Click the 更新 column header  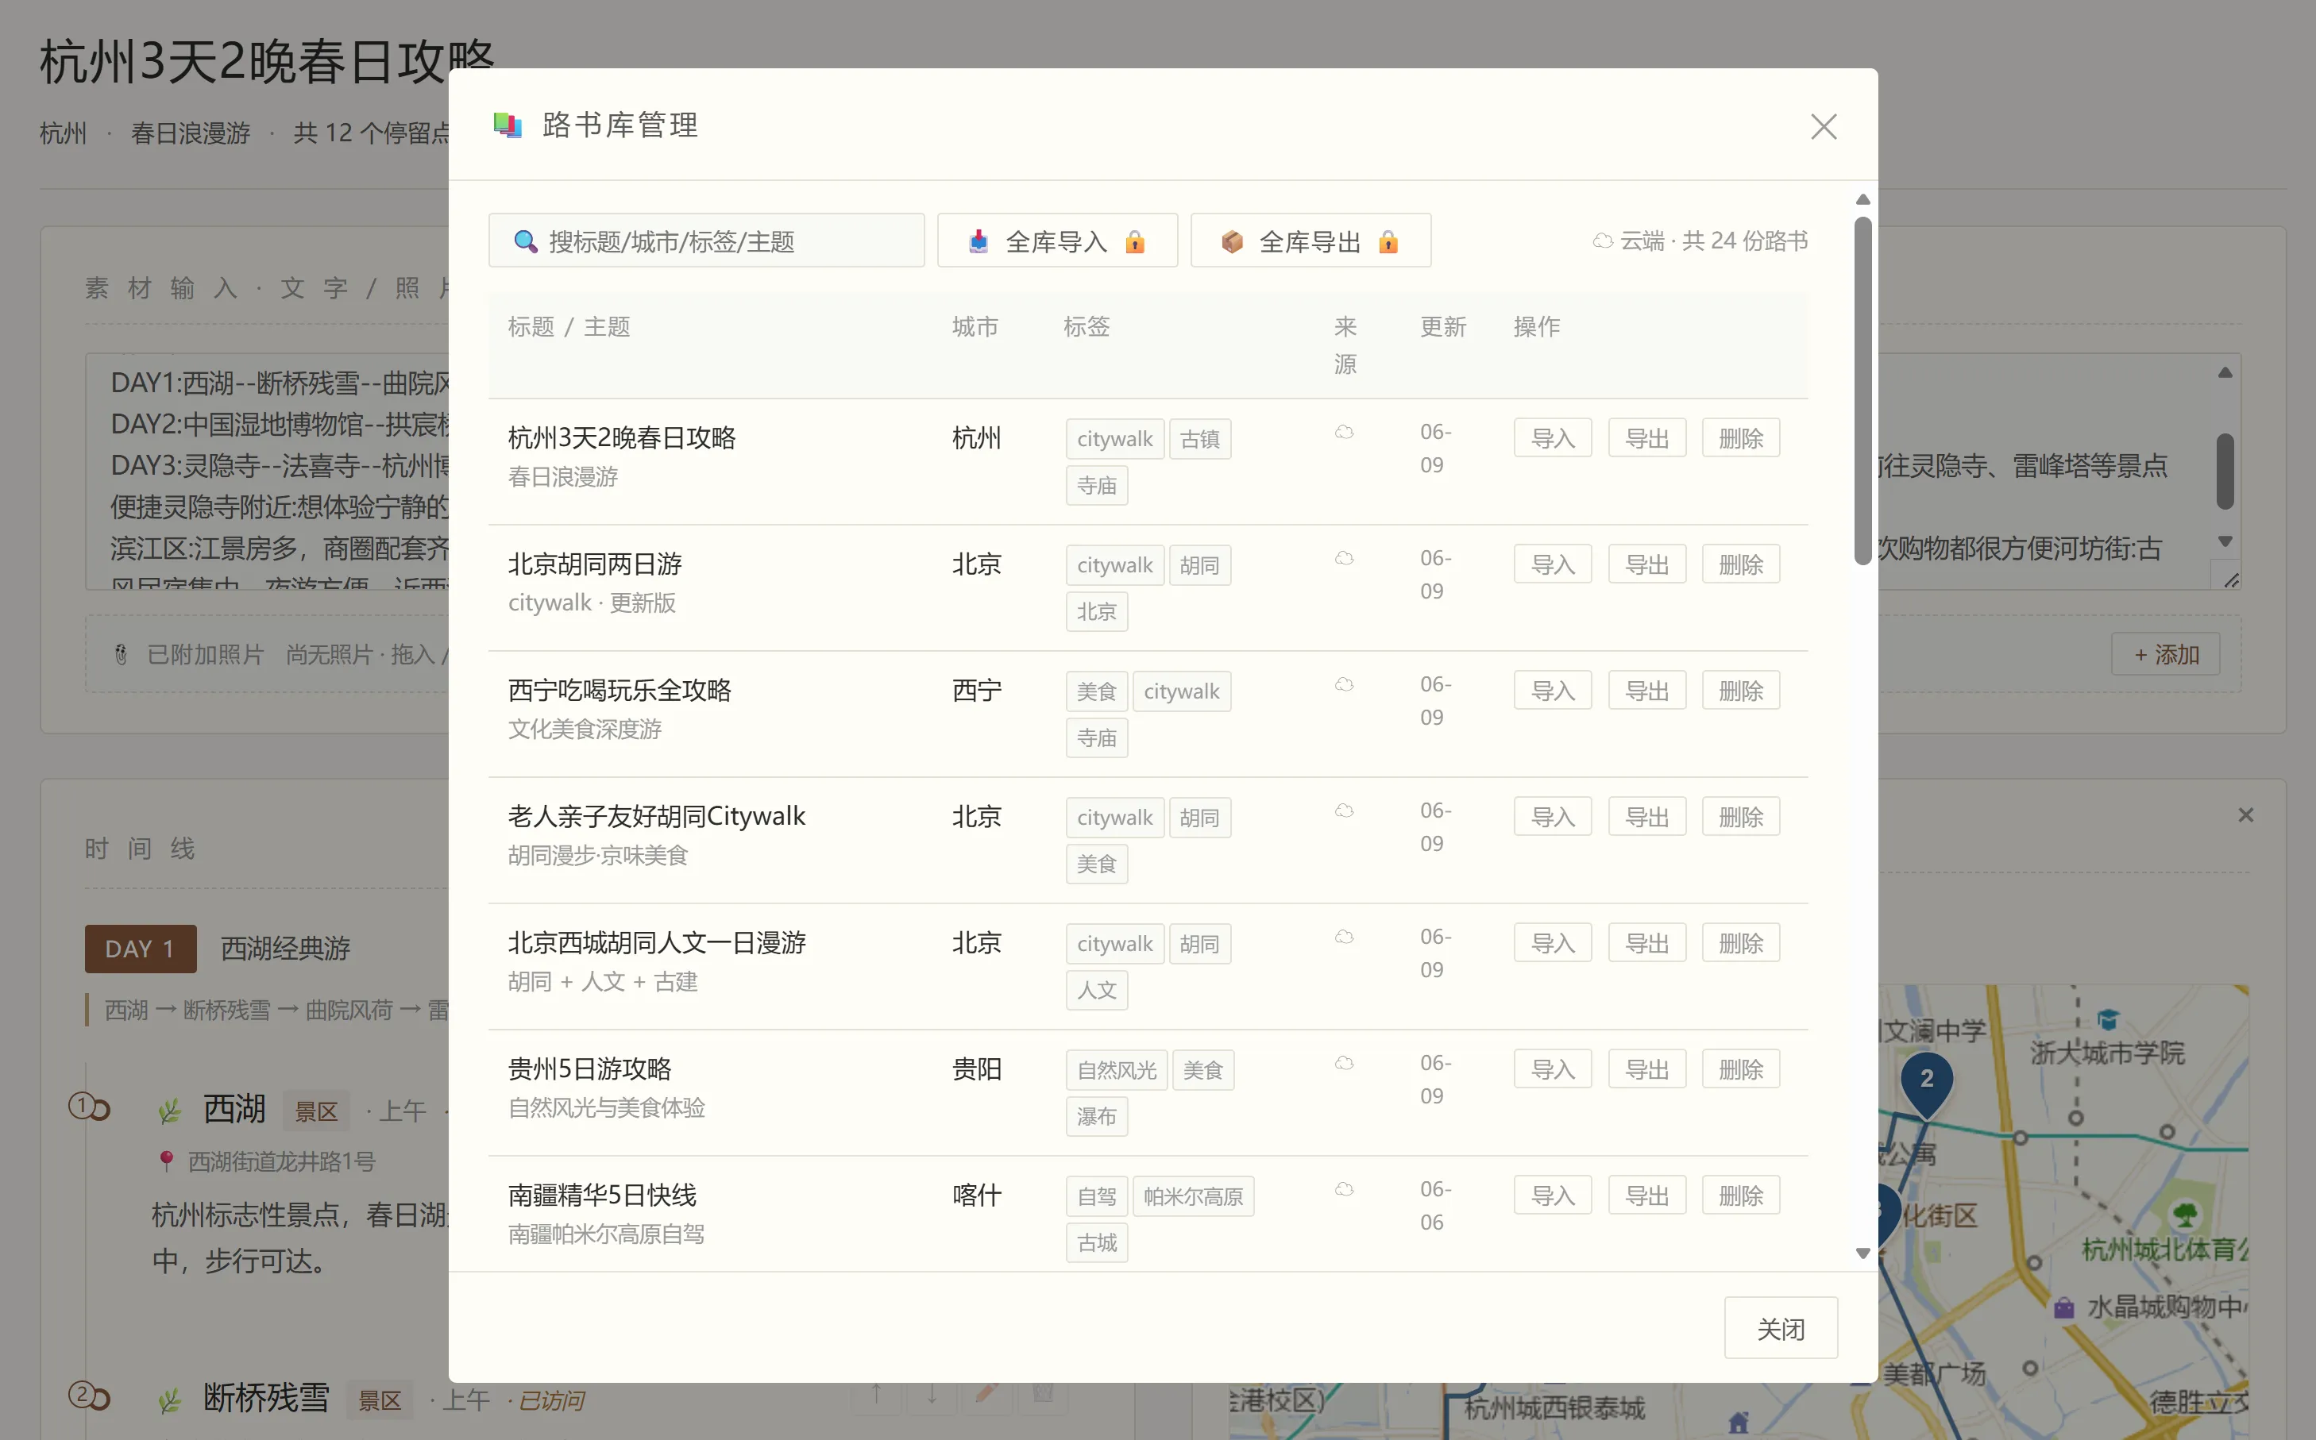click(x=1442, y=327)
